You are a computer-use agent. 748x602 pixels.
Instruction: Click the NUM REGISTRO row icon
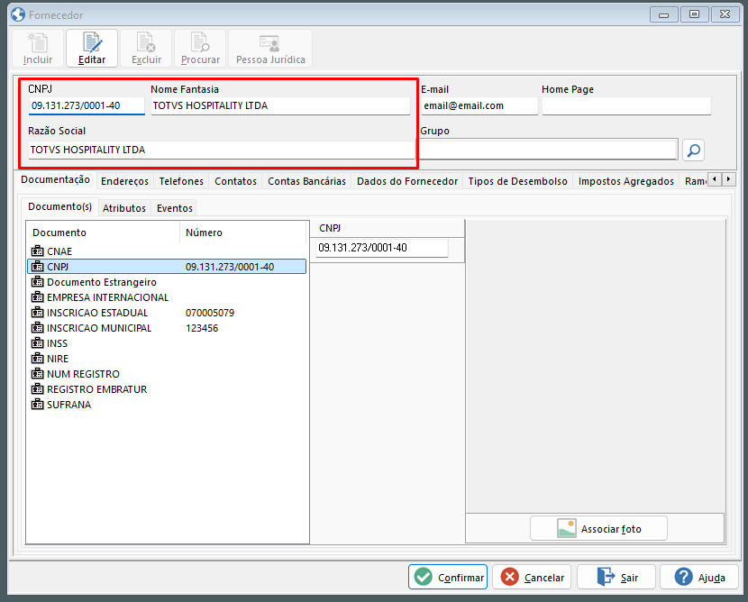point(37,373)
